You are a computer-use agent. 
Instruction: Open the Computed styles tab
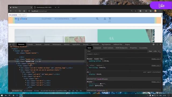pos(97,48)
